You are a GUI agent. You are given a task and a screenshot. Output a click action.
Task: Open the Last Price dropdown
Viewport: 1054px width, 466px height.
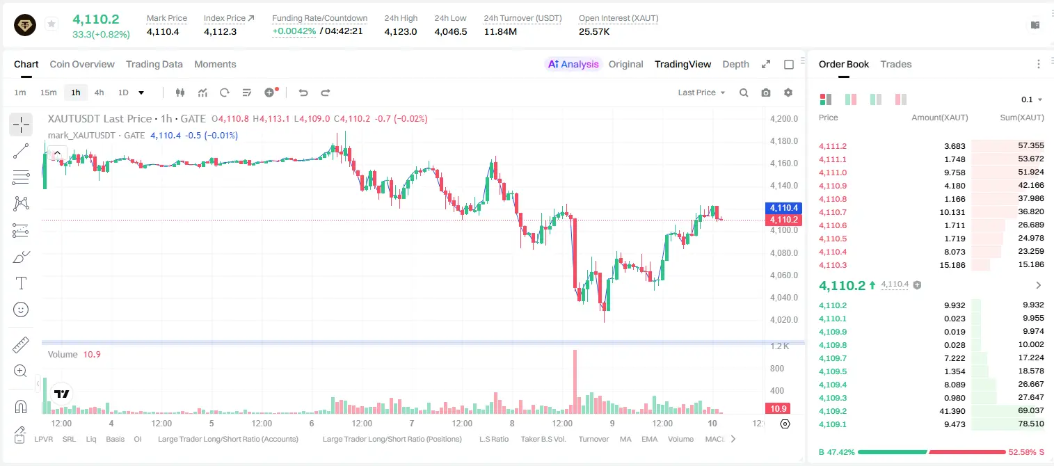[x=701, y=93]
